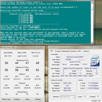This screenshot has height=102, width=102.
Task: Click the Technology value '45 nm'
Action: click(65, 65)
